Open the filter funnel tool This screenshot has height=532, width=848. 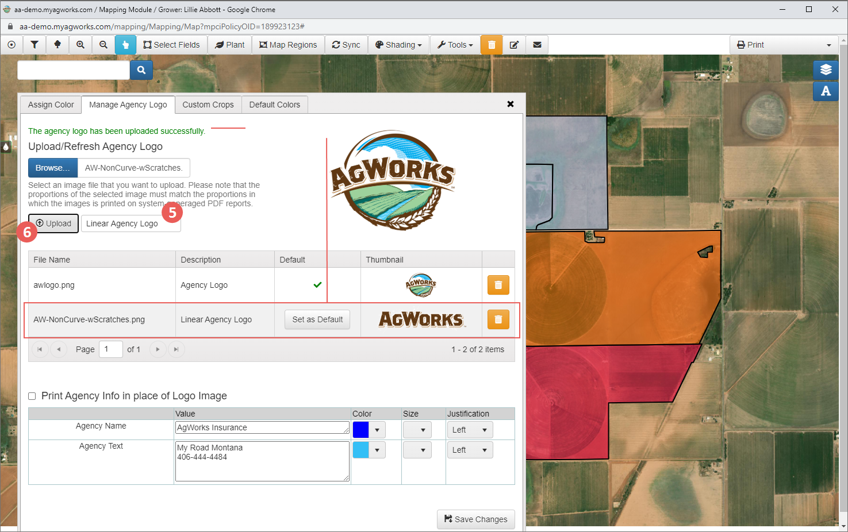[x=34, y=45]
